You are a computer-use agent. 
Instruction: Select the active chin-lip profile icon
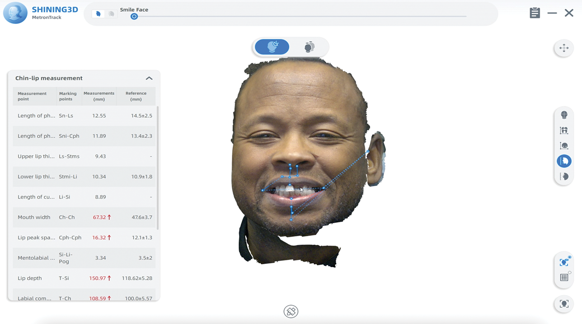564,161
